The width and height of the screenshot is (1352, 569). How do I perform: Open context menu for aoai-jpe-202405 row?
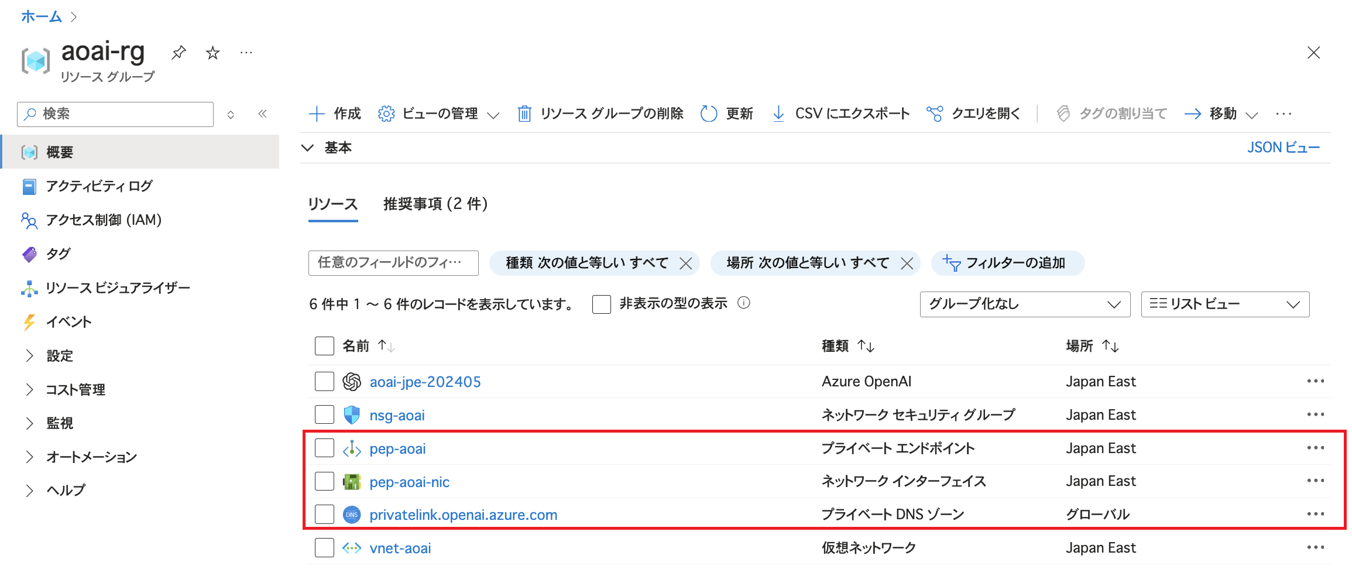(1315, 382)
